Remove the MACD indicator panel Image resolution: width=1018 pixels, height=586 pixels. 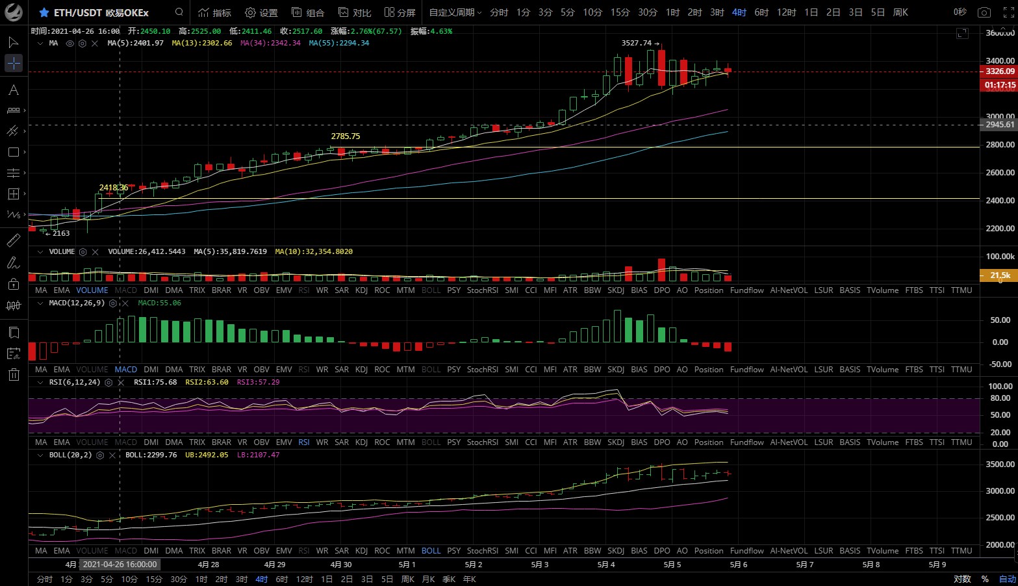pyautogui.click(x=125, y=303)
